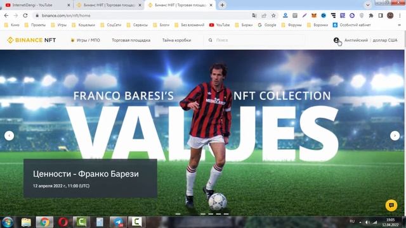Open the Игры / МПО menu

pyautogui.click(x=85, y=40)
